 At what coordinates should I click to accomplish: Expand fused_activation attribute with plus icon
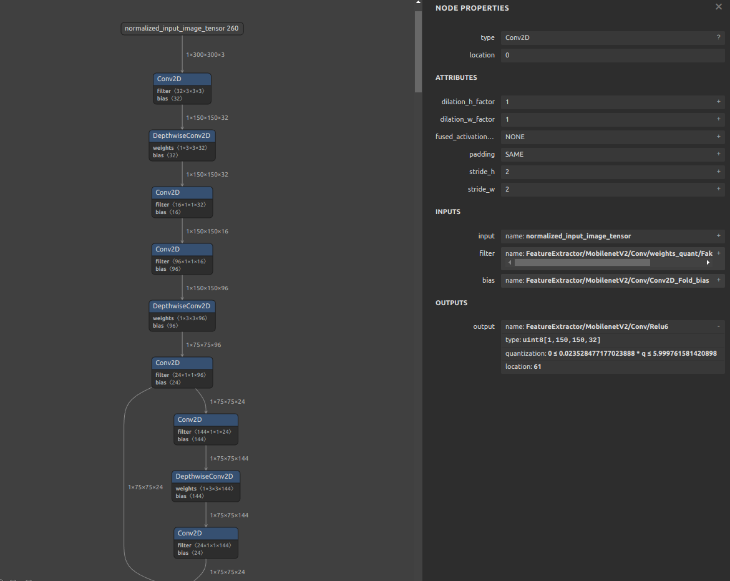pos(718,137)
